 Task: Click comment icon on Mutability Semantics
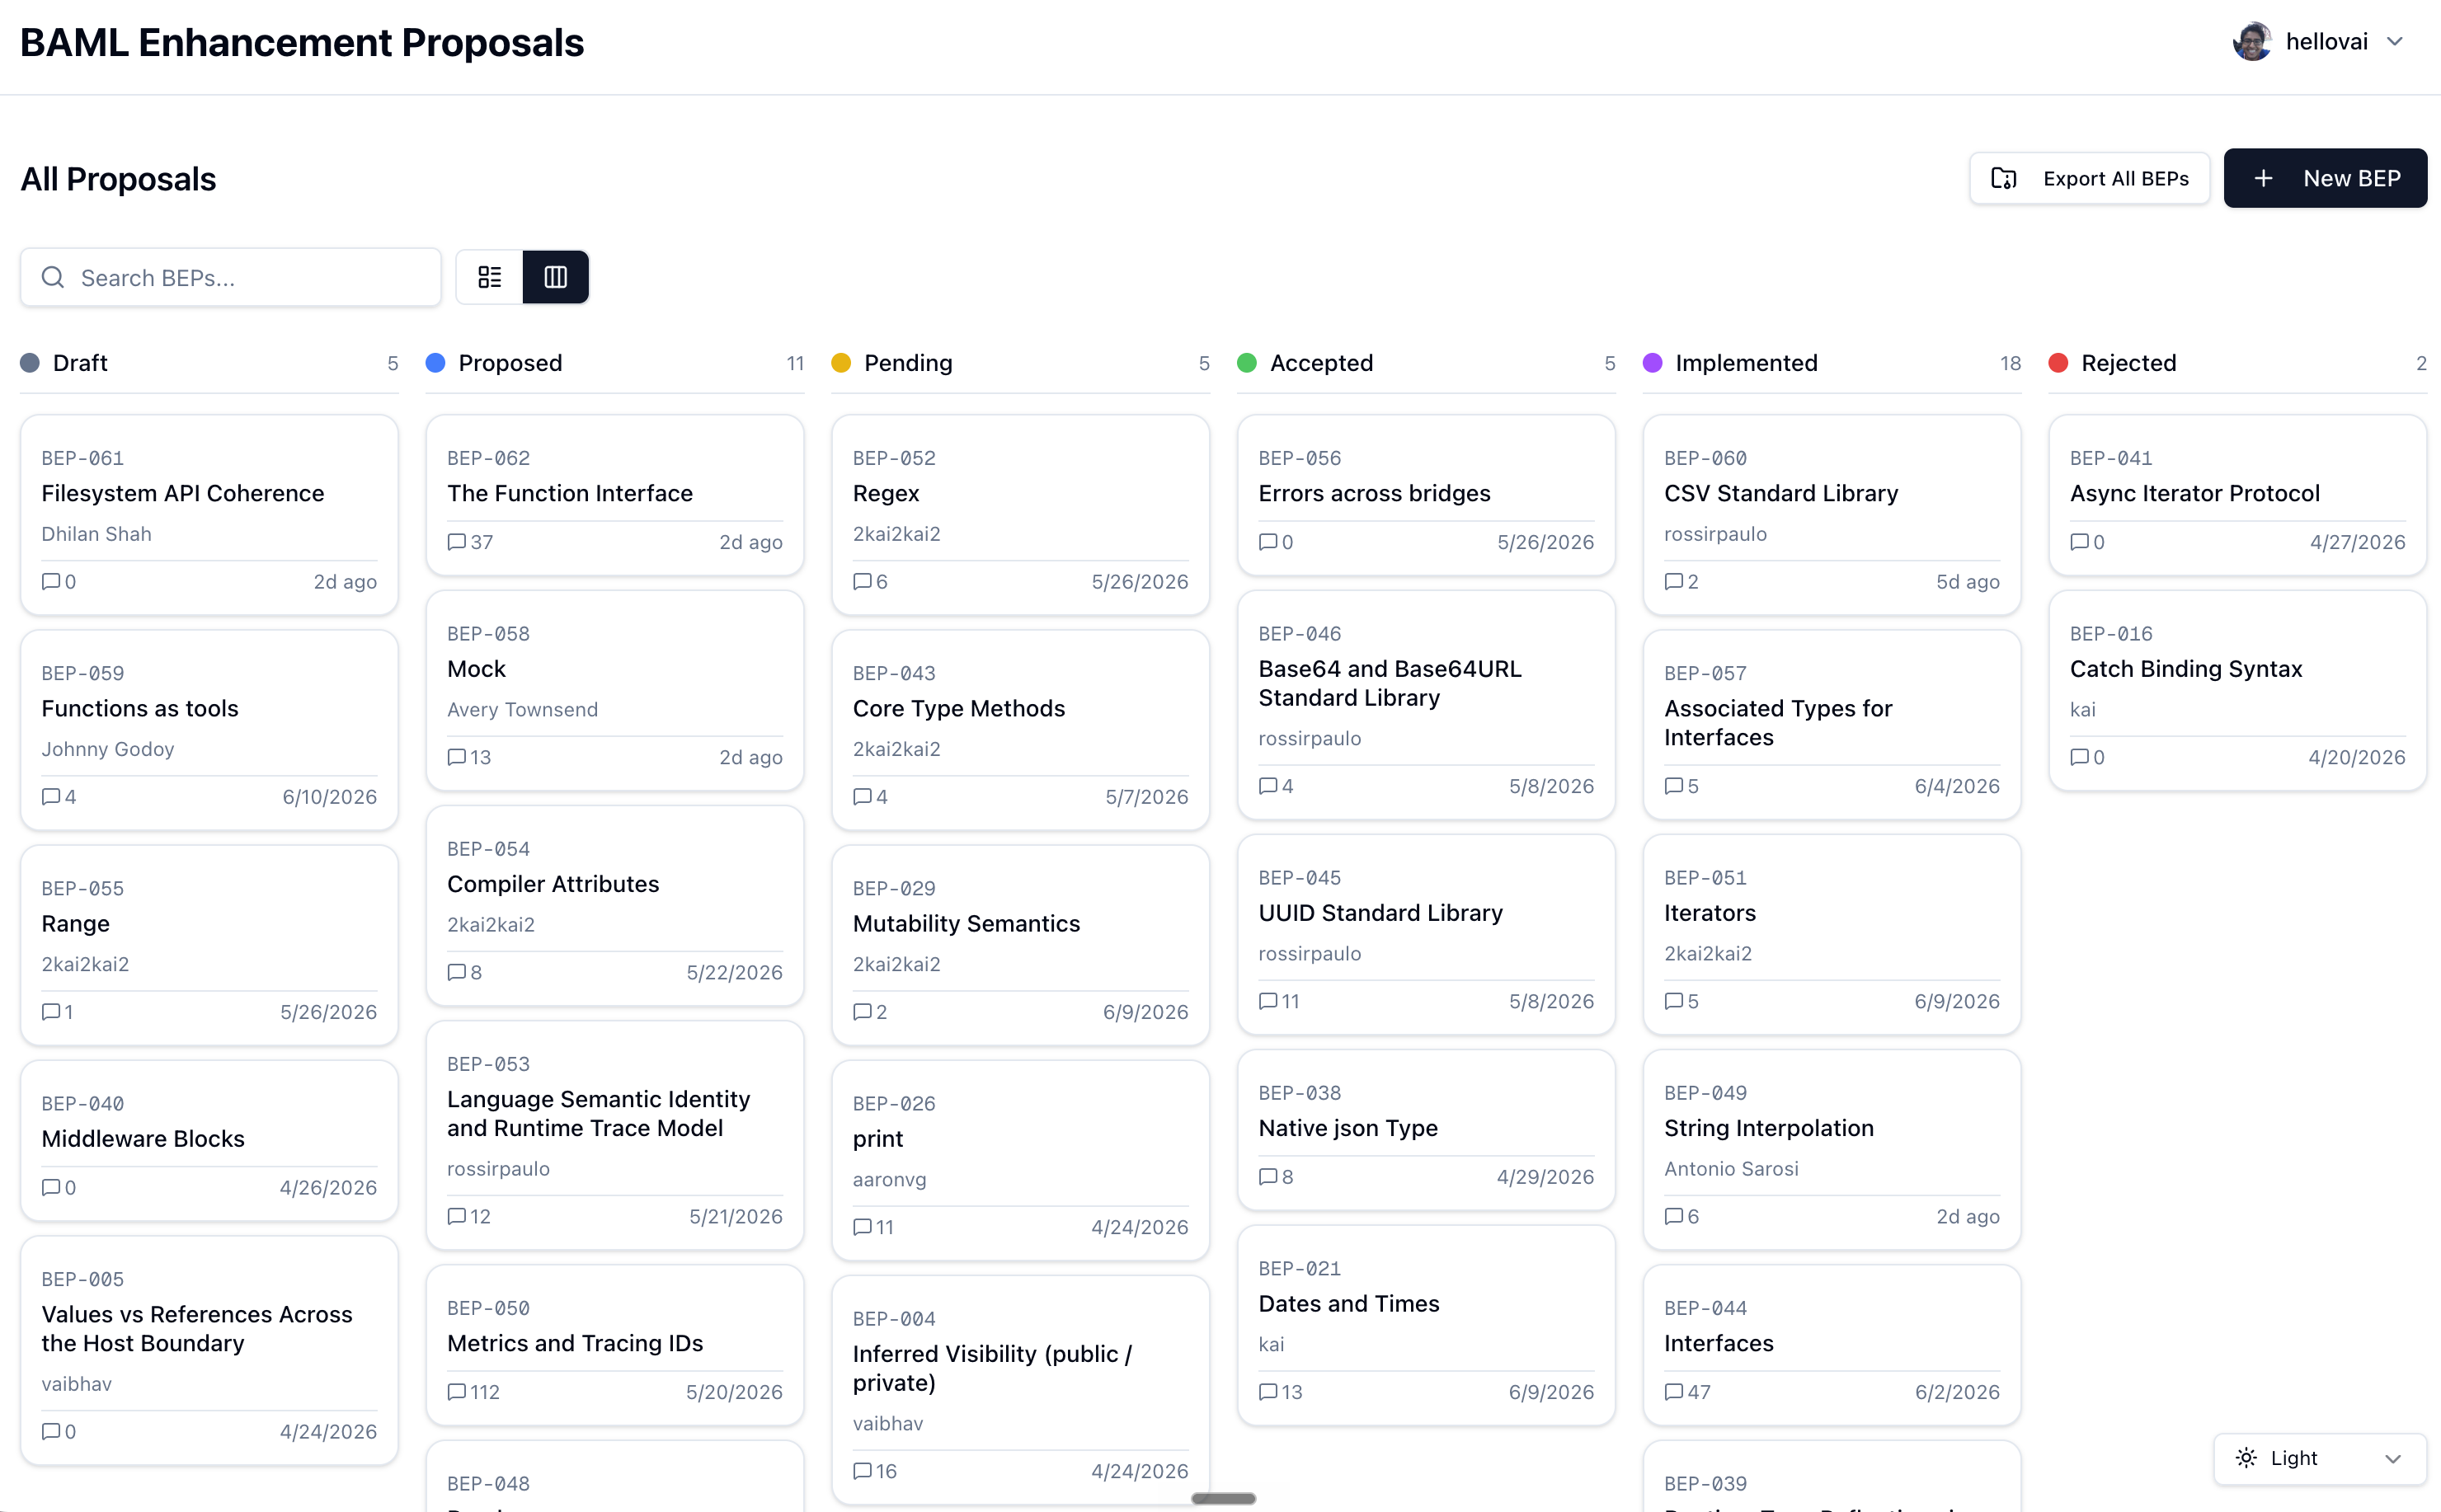click(863, 1012)
